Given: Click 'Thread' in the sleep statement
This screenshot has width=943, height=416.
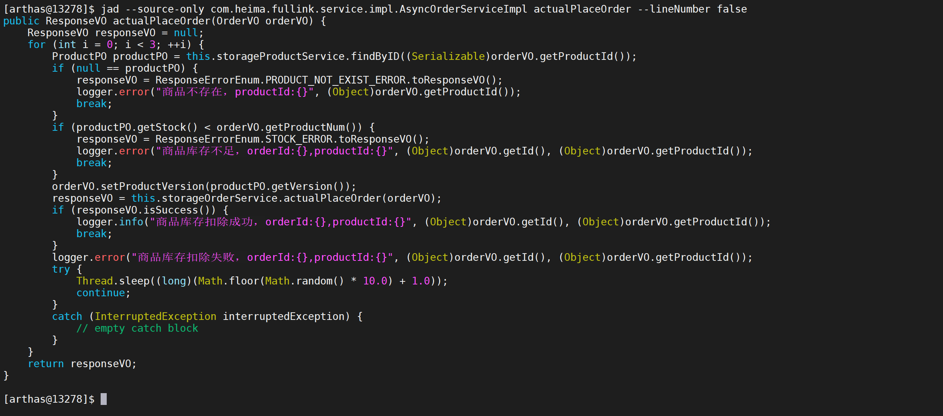Looking at the screenshot, I should click(x=95, y=281).
